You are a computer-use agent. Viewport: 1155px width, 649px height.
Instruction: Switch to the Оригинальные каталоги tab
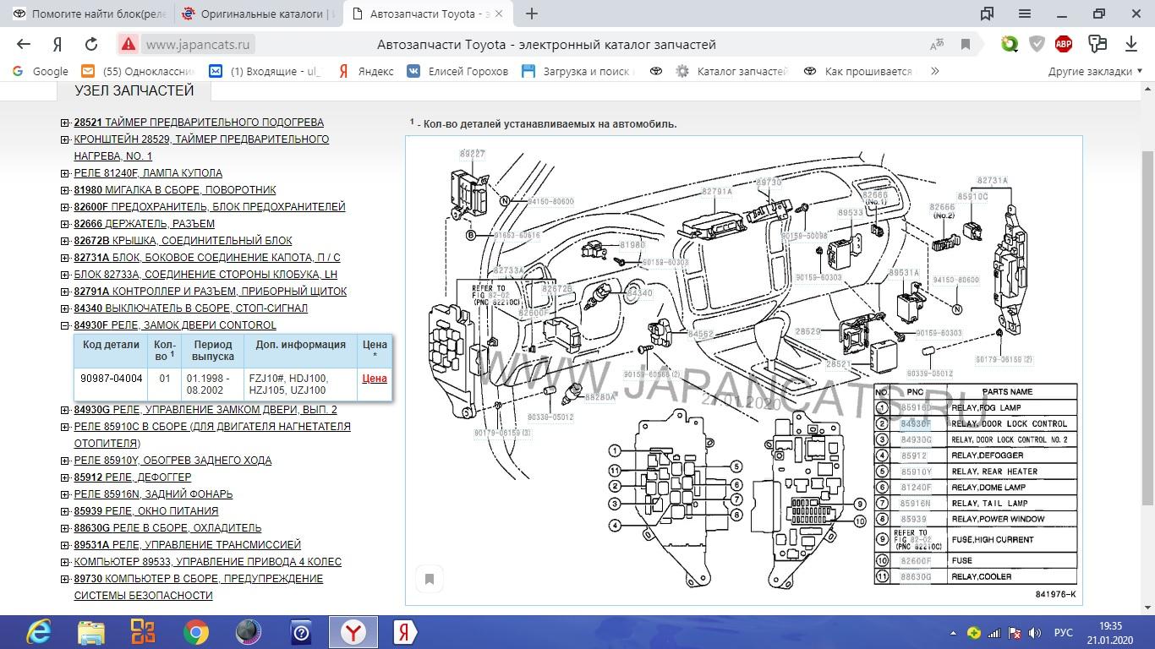tap(259, 14)
